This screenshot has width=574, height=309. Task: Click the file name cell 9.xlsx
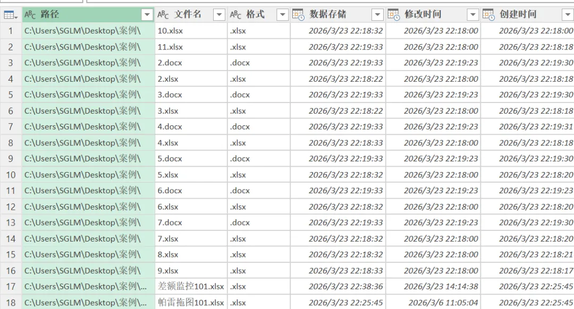[x=191, y=271]
